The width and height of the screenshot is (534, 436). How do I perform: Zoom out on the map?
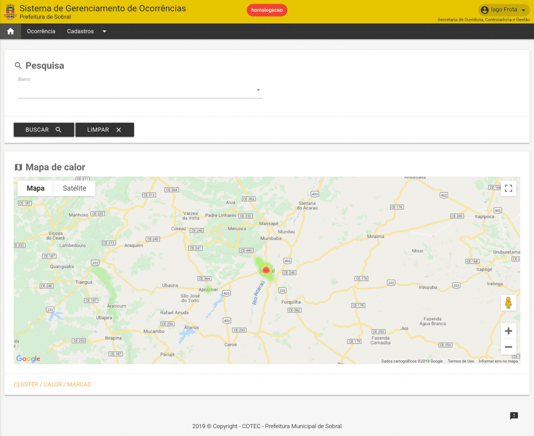coord(508,347)
